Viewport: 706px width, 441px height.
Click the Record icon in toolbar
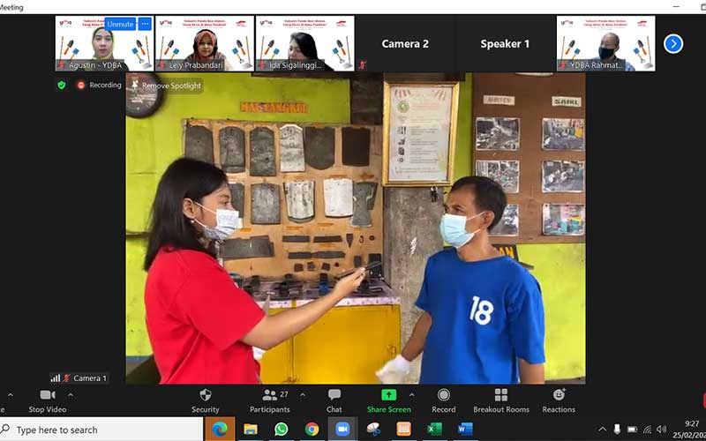(444, 395)
